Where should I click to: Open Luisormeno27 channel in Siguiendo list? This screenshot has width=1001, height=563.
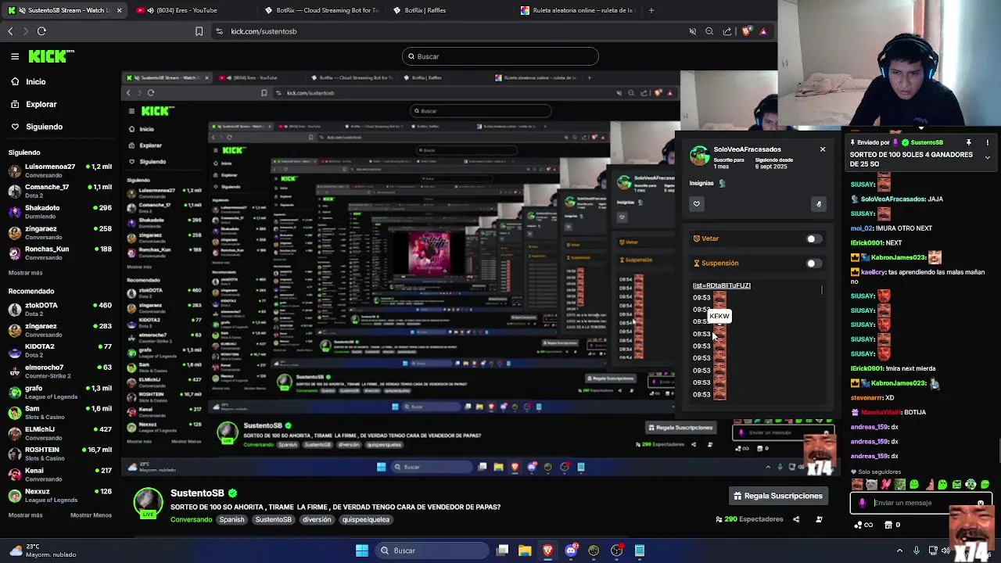point(60,170)
